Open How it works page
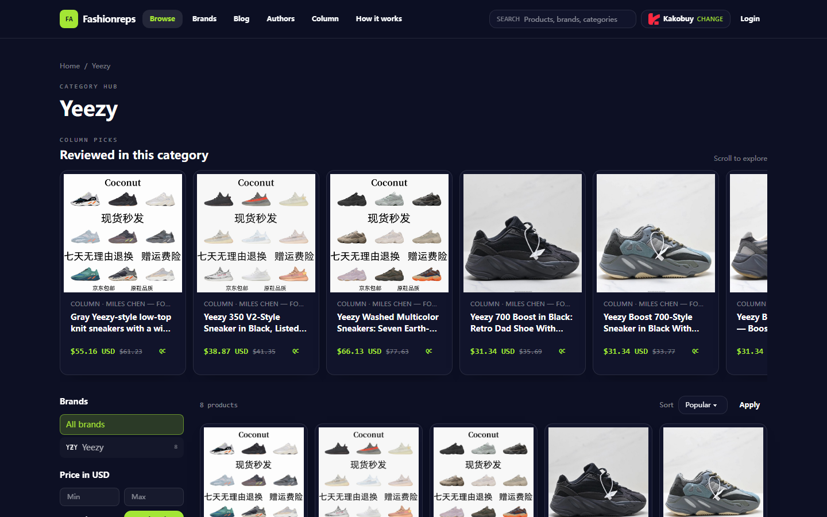The width and height of the screenshot is (827, 517). 379,19
